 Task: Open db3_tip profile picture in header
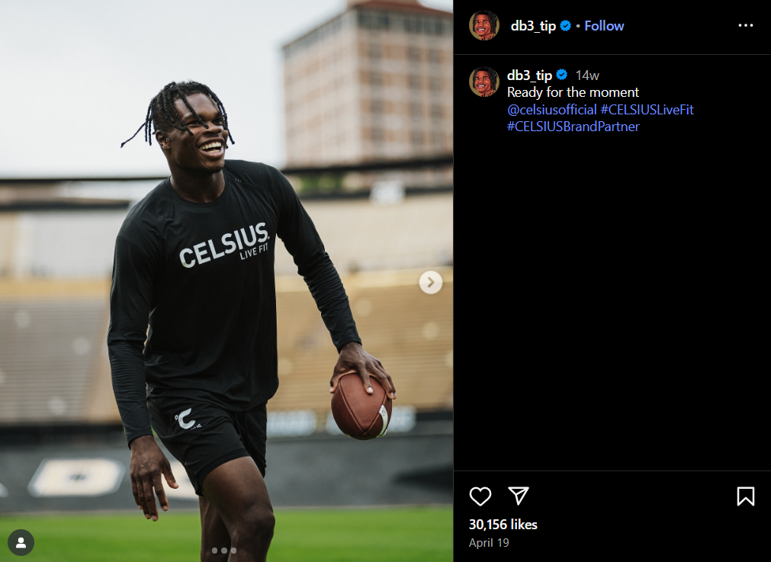coord(483,25)
